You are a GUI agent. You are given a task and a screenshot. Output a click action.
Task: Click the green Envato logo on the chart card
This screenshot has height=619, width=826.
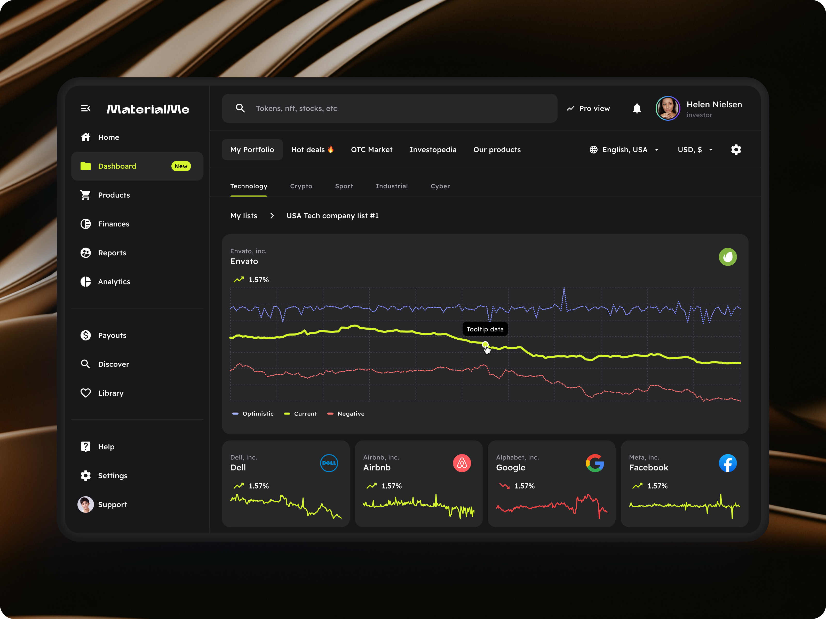(728, 257)
